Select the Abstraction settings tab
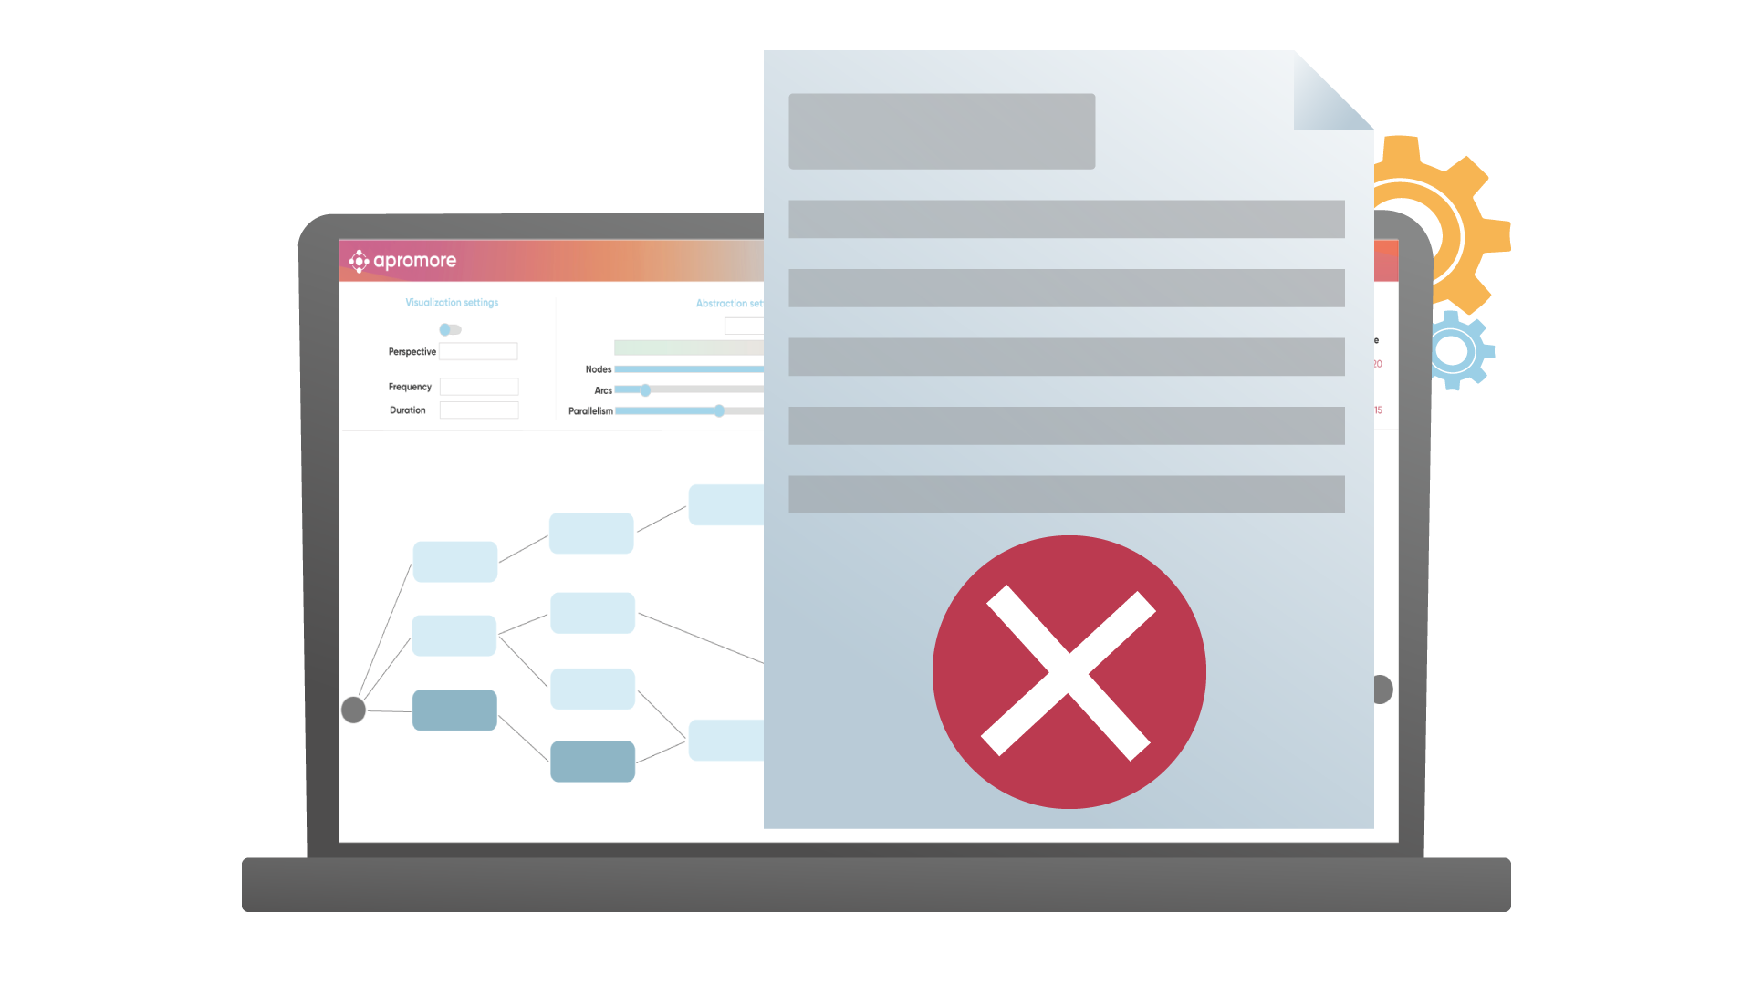This screenshot has width=1752, height=985. (x=724, y=302)
